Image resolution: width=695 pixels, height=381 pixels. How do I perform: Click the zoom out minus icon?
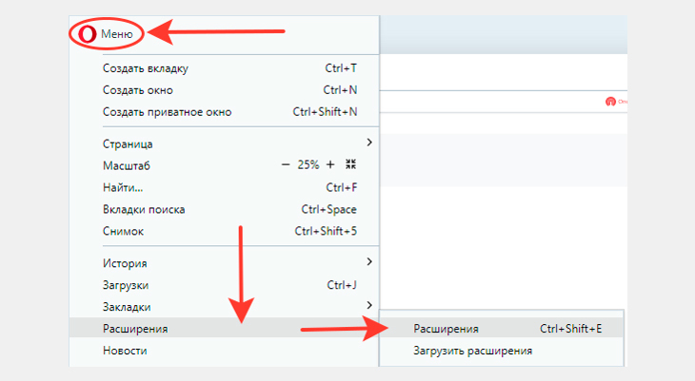coord(286,165)
